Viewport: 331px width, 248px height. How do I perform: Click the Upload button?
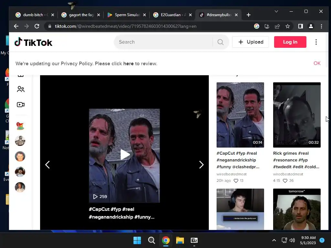pyautogui.click(x=251, y=42)
